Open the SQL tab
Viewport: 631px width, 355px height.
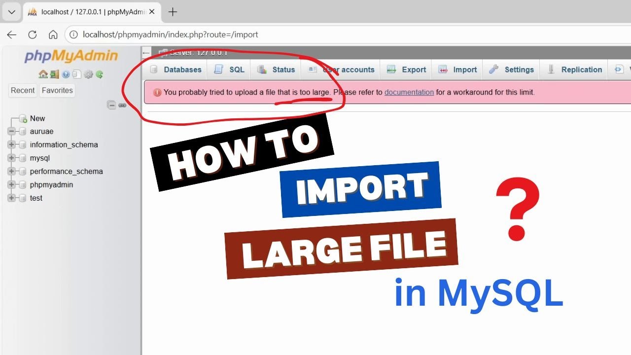click(x=229, y=70)
